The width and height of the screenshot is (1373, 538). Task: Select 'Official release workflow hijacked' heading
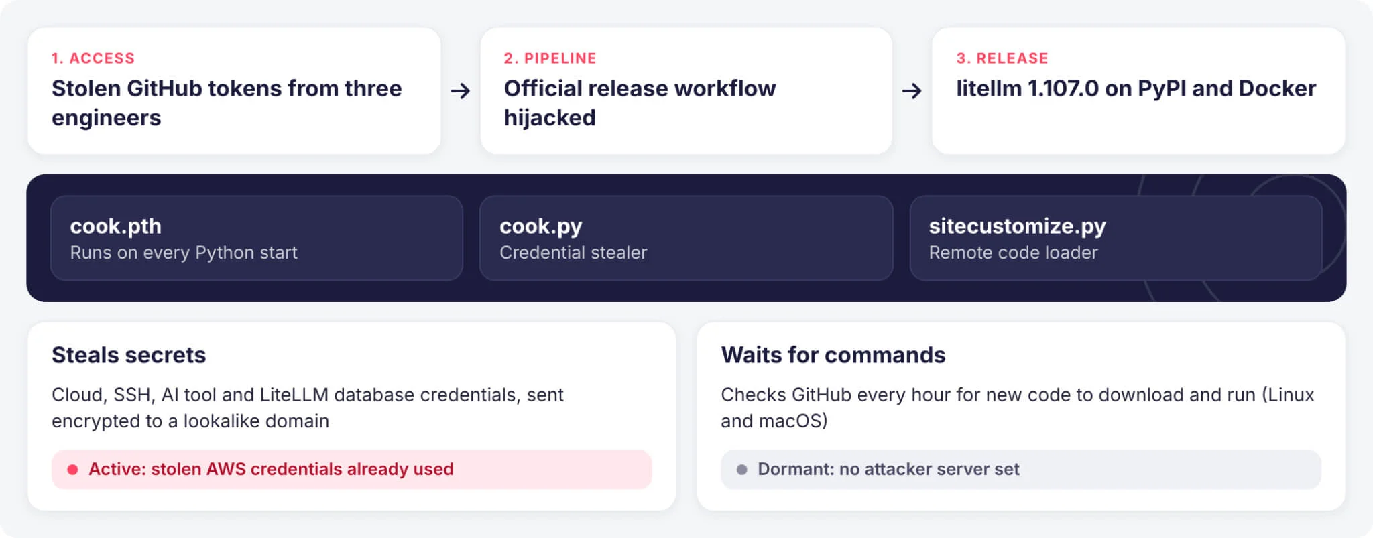(640, 103)
